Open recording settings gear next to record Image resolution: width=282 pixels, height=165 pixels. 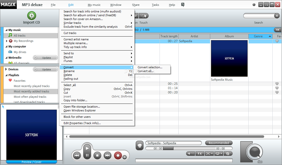(x=124, y=157)
